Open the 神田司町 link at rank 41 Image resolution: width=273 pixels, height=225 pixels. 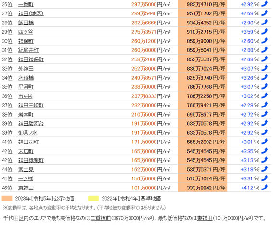[28, 142]
